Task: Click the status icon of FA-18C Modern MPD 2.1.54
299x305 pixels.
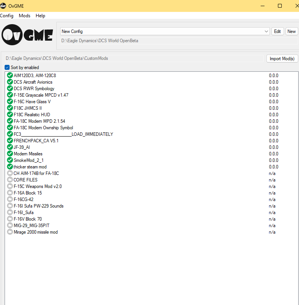Action: [10, 121]
